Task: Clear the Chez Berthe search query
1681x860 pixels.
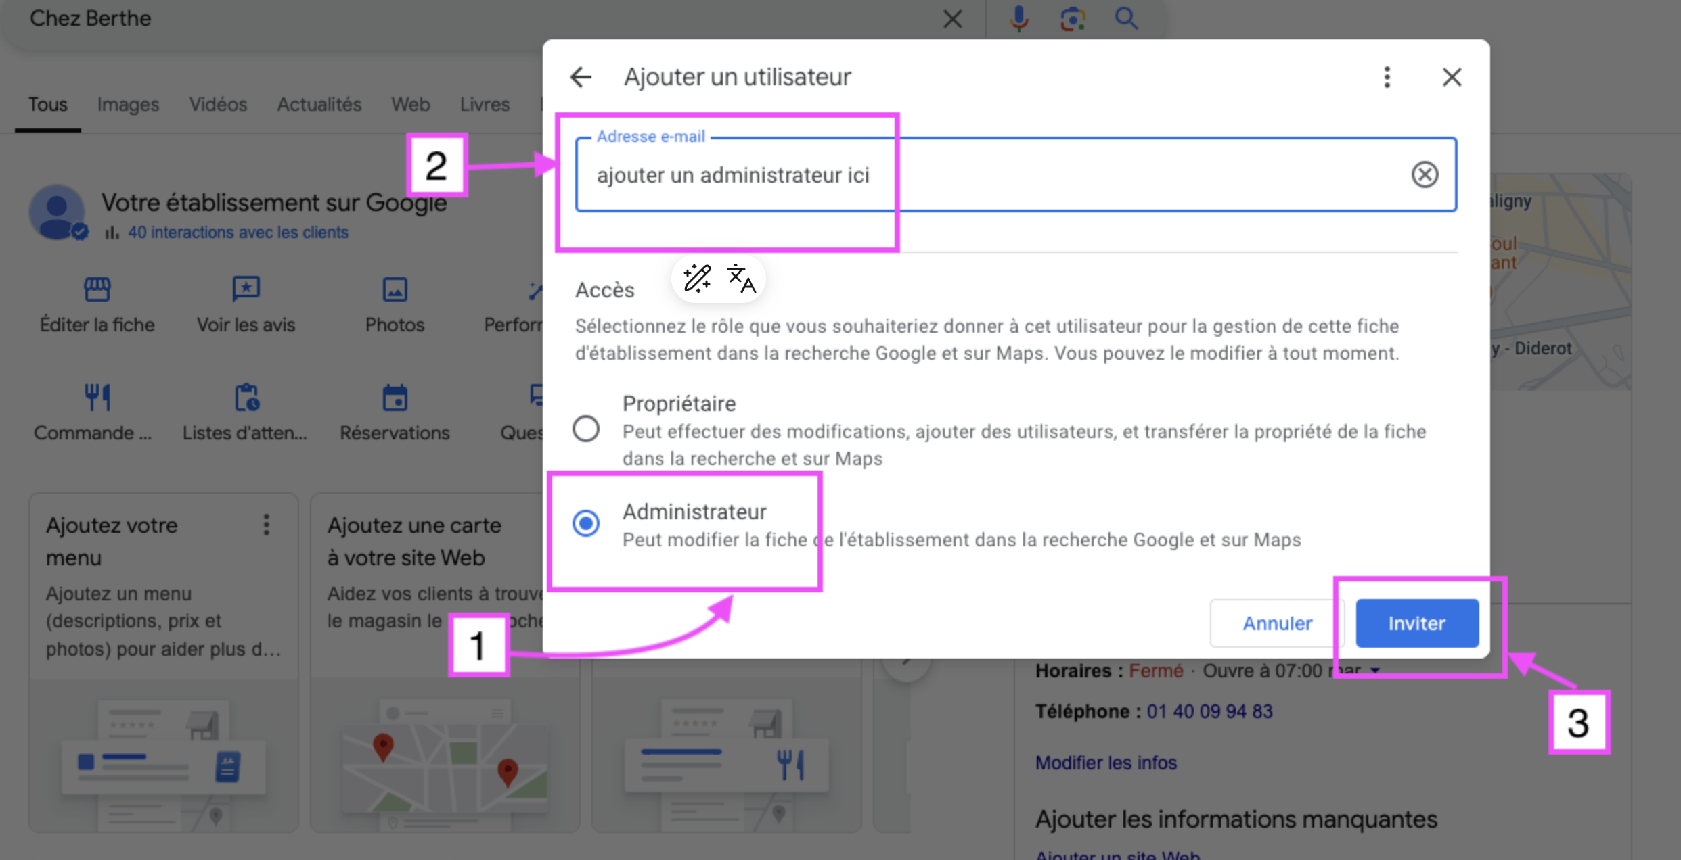Action: click(x=952, y=19)
